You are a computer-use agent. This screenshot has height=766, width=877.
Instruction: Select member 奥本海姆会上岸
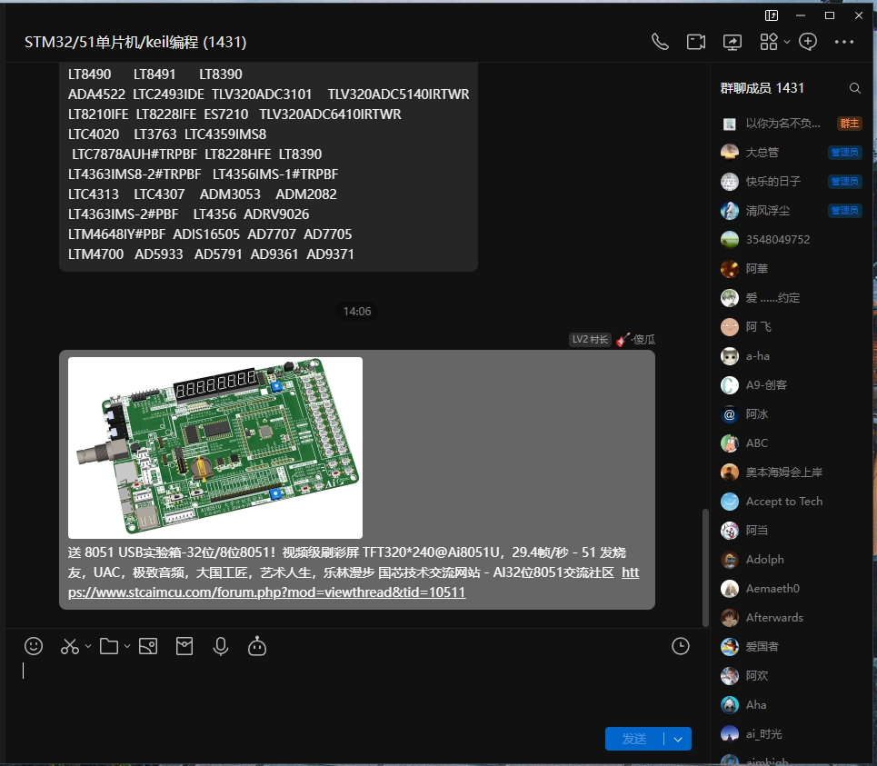[x=791, y=472]
